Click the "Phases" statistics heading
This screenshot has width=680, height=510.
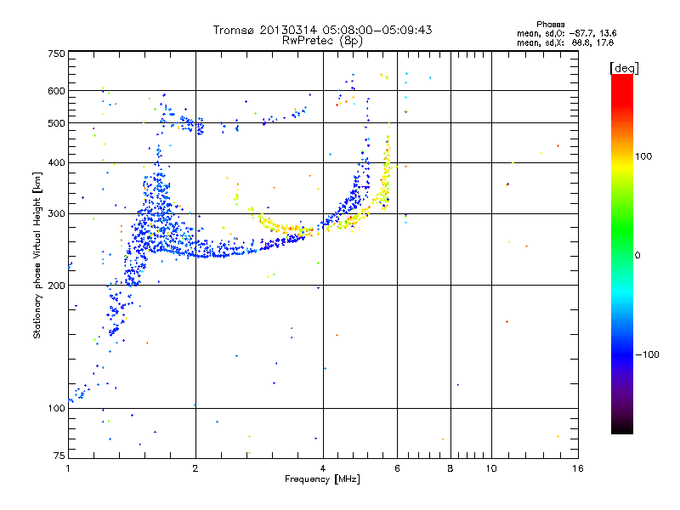550,25
